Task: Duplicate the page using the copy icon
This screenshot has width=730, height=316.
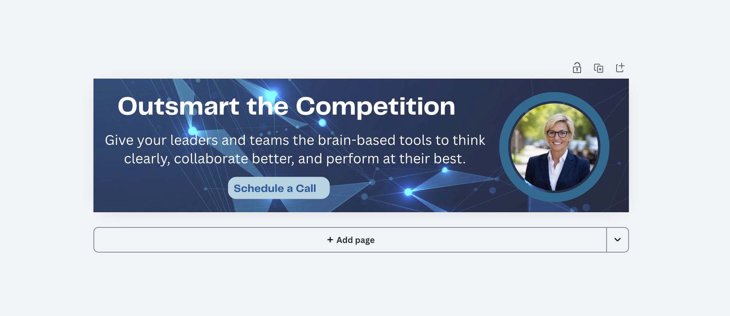Action: tap(598, 68)
